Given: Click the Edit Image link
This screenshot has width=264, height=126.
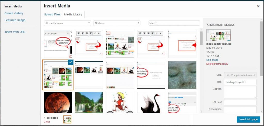Looking at the screenshot, I should point(212,60).
